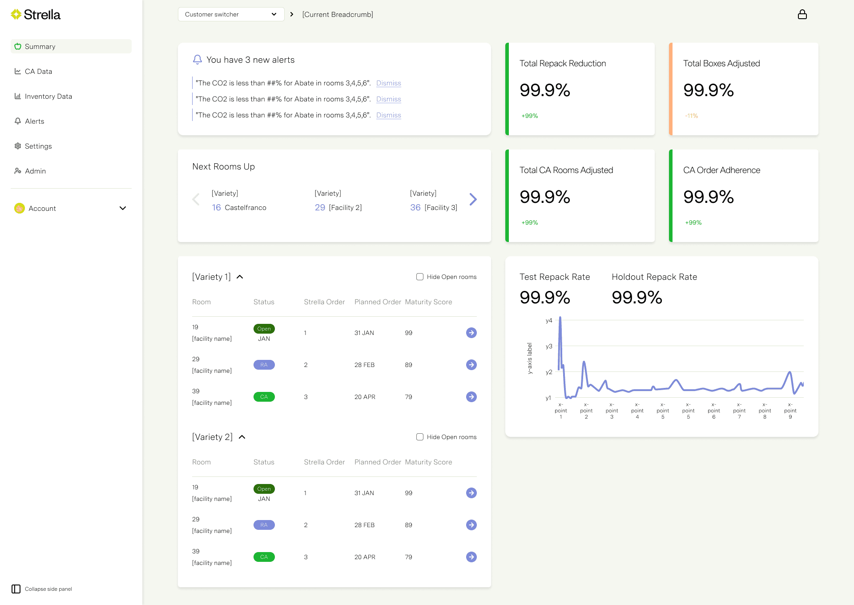Check Hide Open rooms for Variety 2

tap(419, 437)
